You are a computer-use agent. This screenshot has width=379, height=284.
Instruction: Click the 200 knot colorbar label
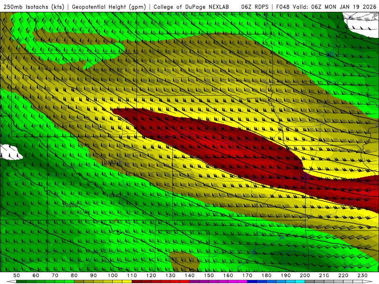point(305,275)
